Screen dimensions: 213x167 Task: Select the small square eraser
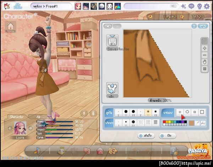point(195,112)
